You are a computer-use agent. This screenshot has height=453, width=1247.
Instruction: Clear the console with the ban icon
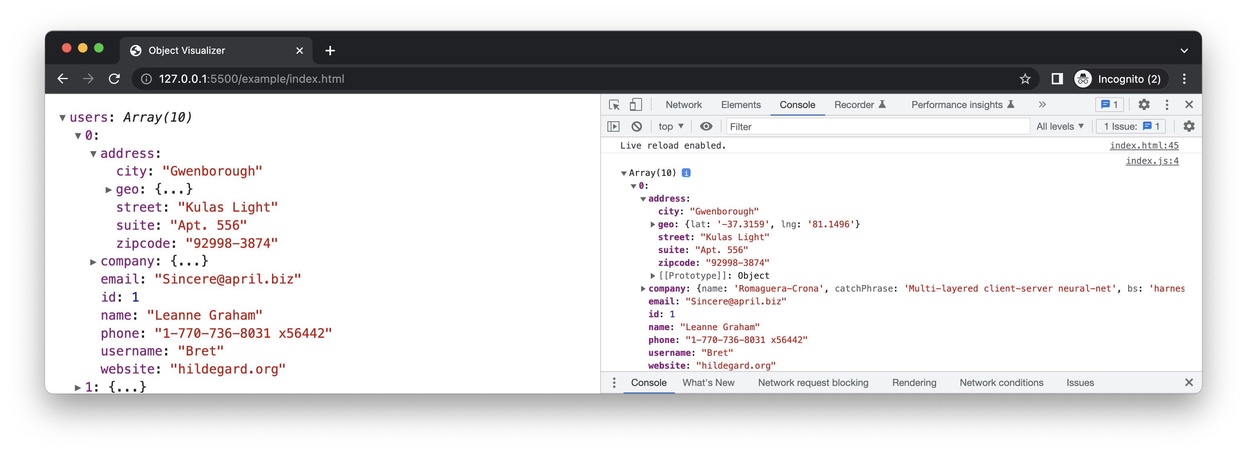[637, 127]
